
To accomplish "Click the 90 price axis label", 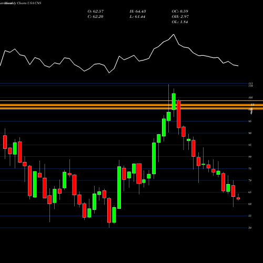I will pos(250,133).
